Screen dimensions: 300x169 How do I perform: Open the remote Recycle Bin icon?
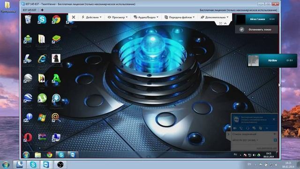pyautogui.click(x=28, y=19)
